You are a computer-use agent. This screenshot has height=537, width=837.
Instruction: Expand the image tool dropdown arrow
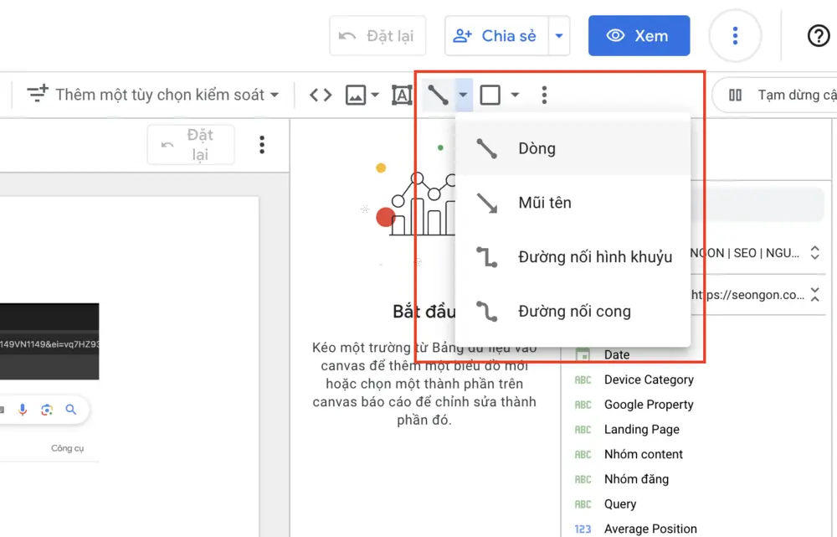click(x=375, y=96)
